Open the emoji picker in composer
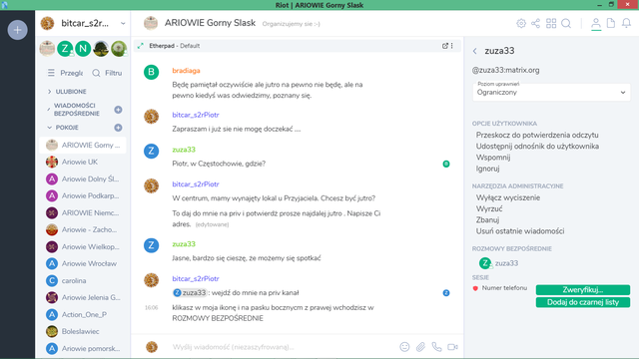The height and width of the screenshot is (359, 639). point(404,347)
